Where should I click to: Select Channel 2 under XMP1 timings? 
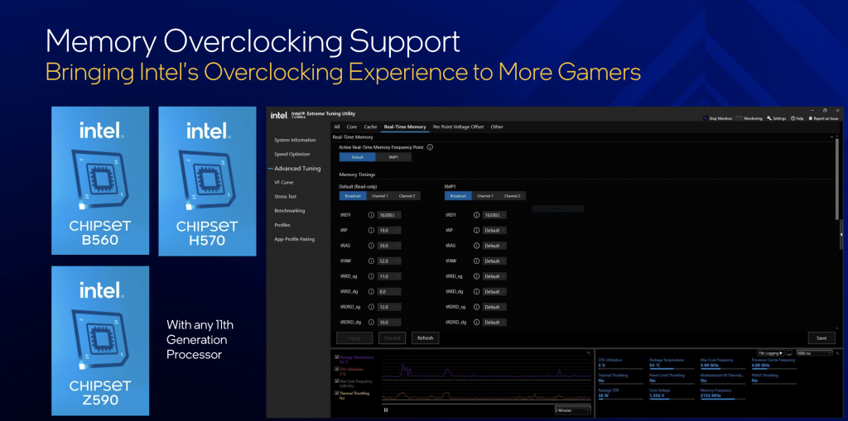click(x=512, y=196)
